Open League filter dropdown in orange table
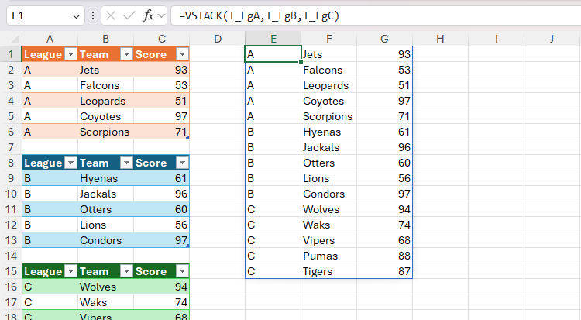The height and width of the screenshot is (320, 581). coord(70,54)
